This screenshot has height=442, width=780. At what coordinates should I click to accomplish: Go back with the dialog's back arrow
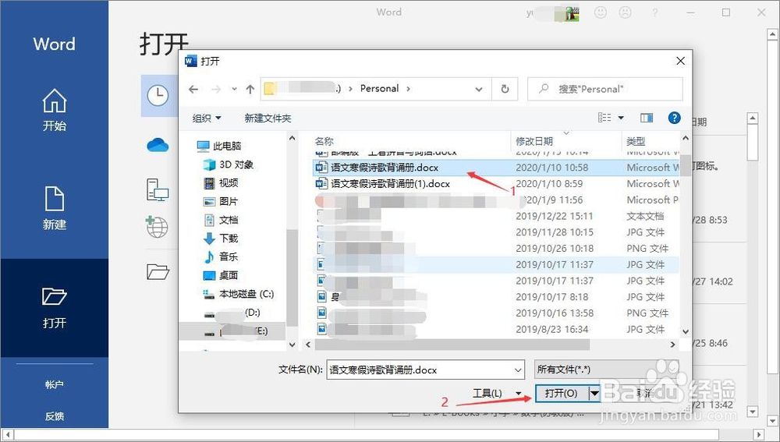click(193, 89)
